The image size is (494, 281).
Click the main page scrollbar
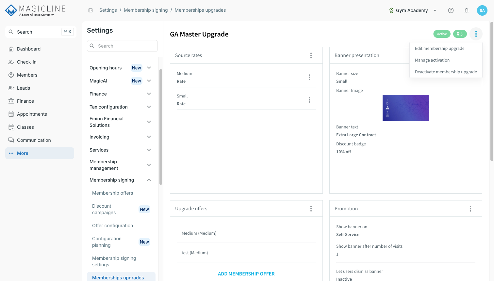(x=492, y=91)
